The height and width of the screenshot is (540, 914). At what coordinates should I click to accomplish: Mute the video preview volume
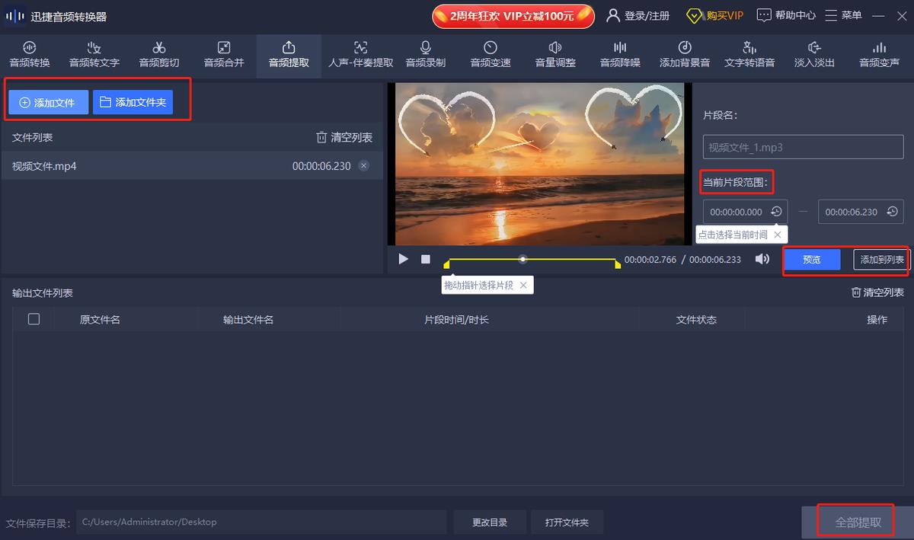(x=762, y=259)
